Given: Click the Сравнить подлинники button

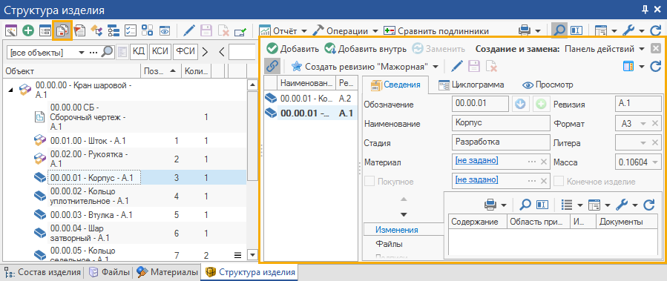Looking at the screenshot, I should tap(436, 31).
